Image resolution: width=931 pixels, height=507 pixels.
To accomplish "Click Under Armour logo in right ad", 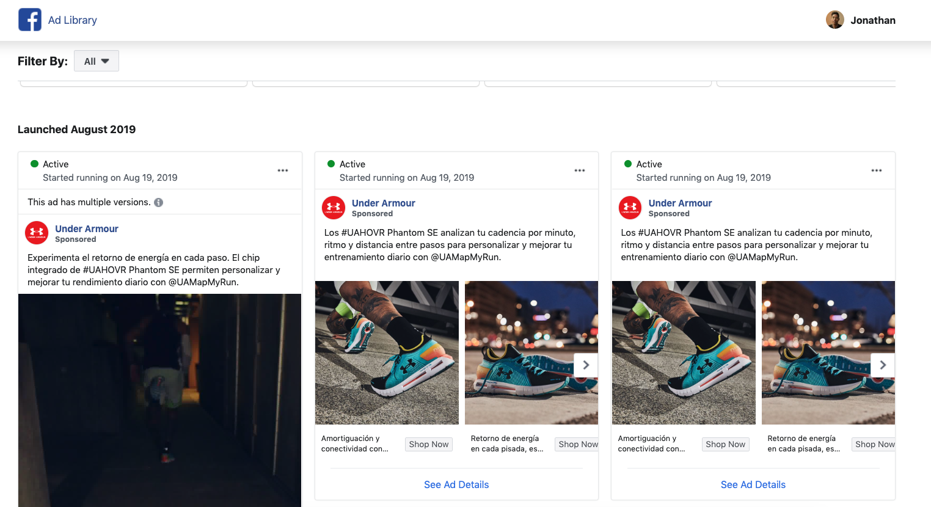I will click(x=630, y=208).
